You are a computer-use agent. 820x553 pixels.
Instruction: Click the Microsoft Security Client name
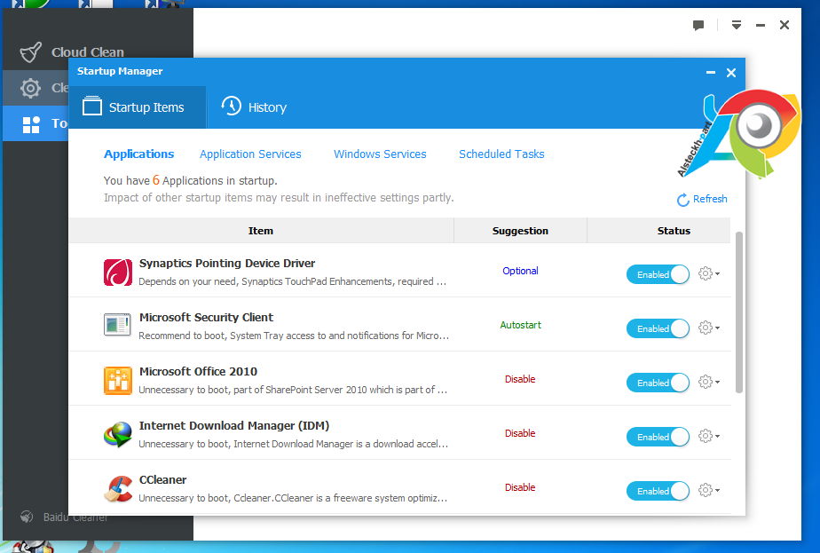206,318
